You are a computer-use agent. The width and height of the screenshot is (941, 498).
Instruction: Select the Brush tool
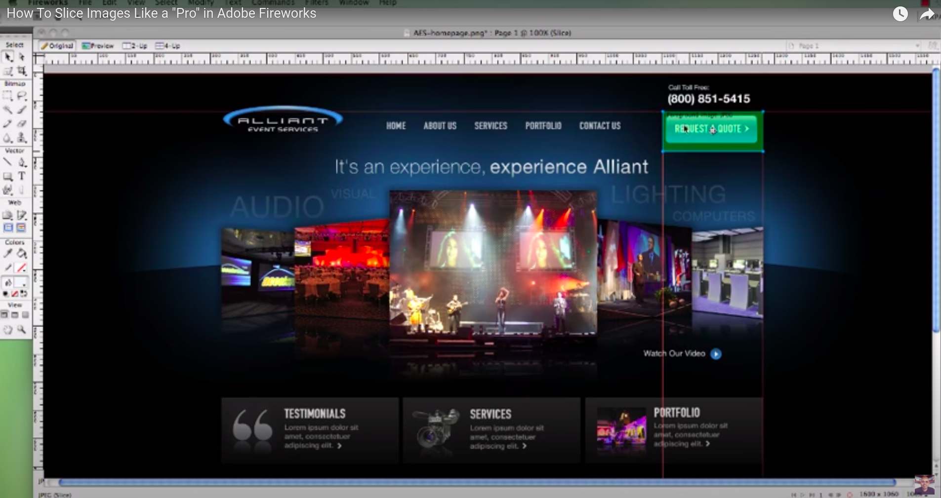coord(22,110)
